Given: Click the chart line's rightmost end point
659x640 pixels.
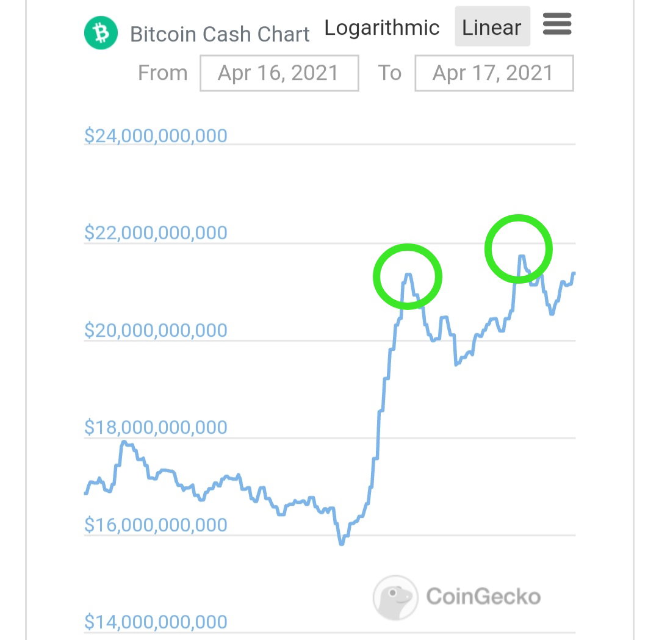Looking at the screenshot, I should point(574,273).
